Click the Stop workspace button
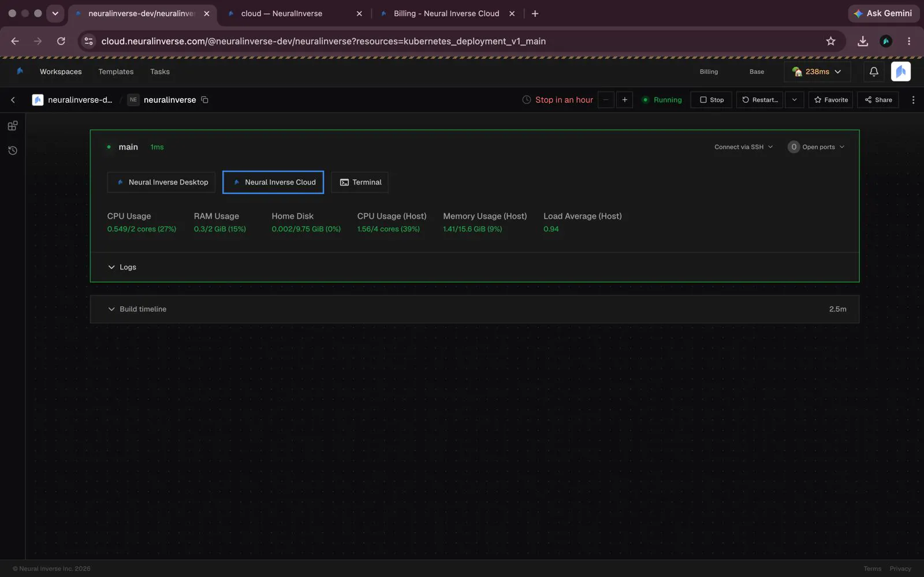Viewport: 924px width, 577px height. click(711, 100)
